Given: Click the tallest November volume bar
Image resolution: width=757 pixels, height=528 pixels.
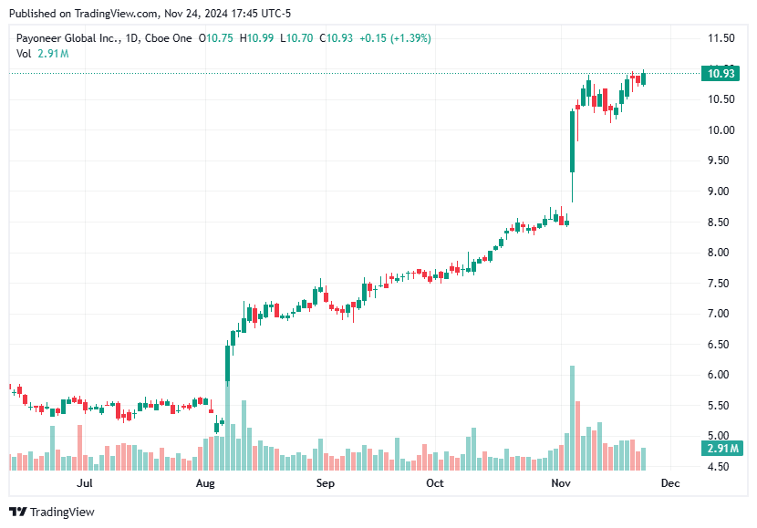Looking at the screenshot, I should (572, 418).
